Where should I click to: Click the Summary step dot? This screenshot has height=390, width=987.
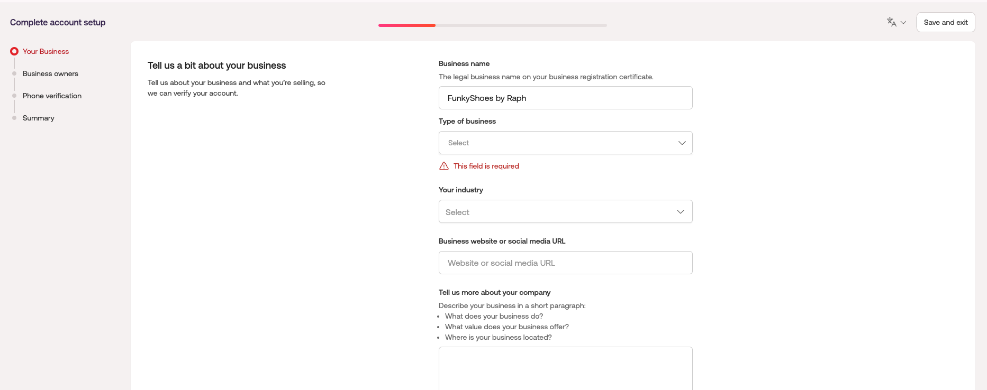14,118
